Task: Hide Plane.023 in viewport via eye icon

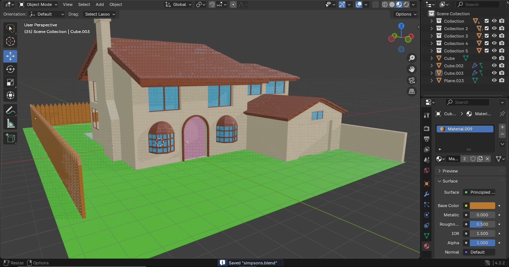Action: coord(494,80)
